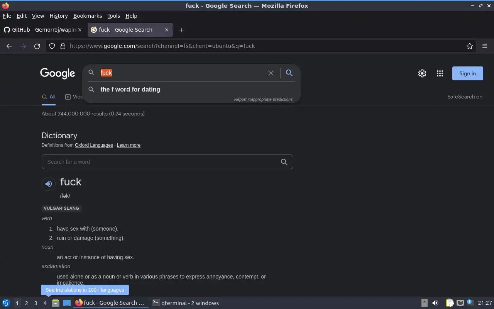Viewport: 494px width, 309px height.
Task: Open the Help menu
Action: [131, 16]
